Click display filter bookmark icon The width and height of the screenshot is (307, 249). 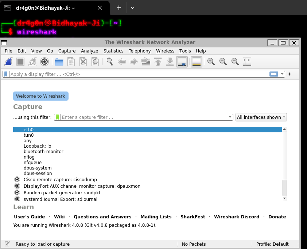pos(6,74)
